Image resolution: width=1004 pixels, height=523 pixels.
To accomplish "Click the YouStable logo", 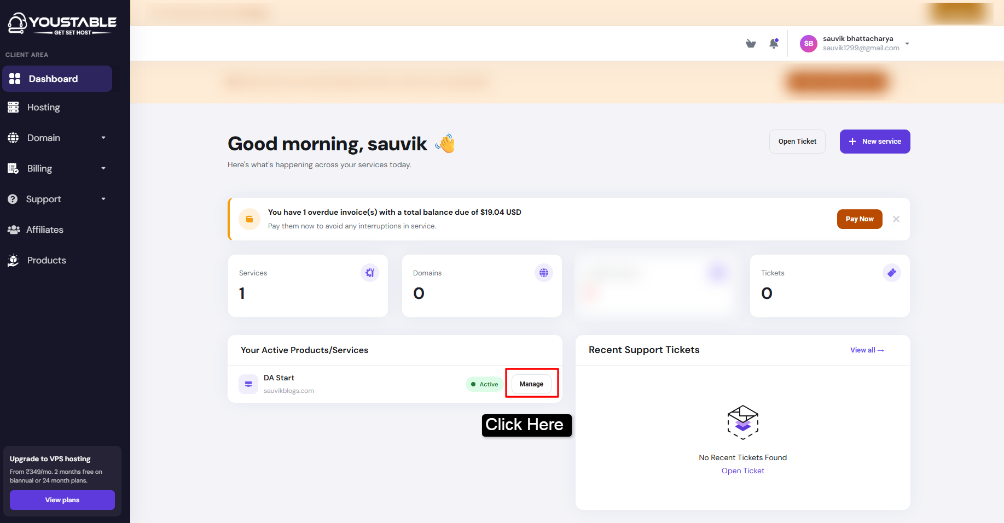I will pyautogui.click(x=62, y=23).
